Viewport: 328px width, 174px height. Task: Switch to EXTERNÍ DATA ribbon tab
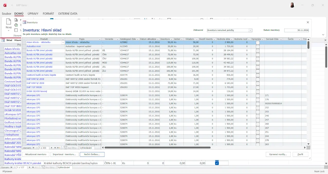pos(68,14)
